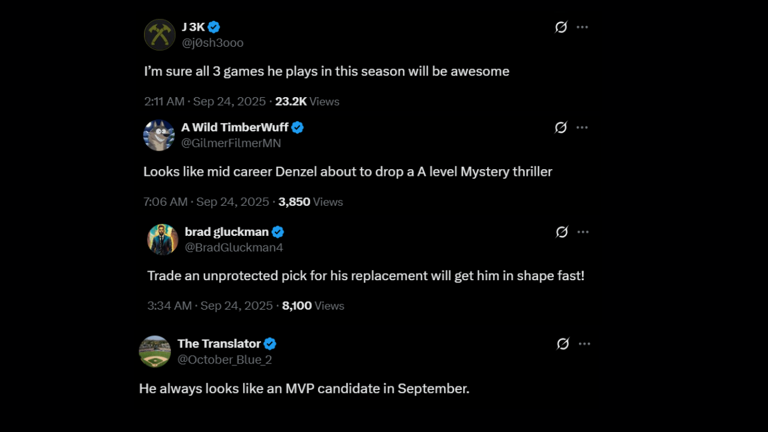Open the @j0sh3ooo handle link

click(212, 43)
